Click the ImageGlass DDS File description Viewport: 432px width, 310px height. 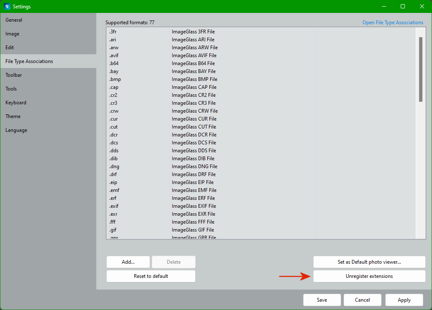(193, 151)
